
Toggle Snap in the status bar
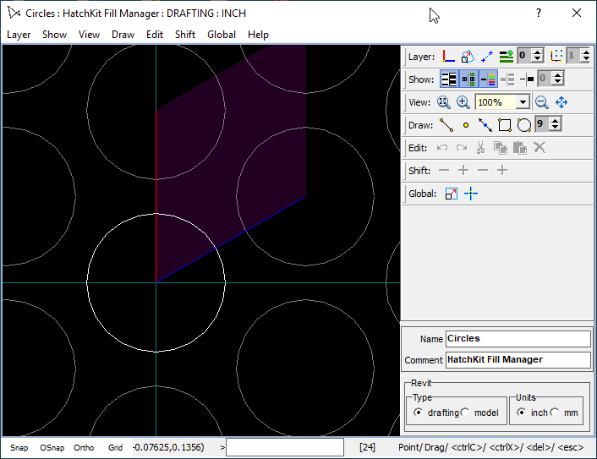(x=19, y=448)
